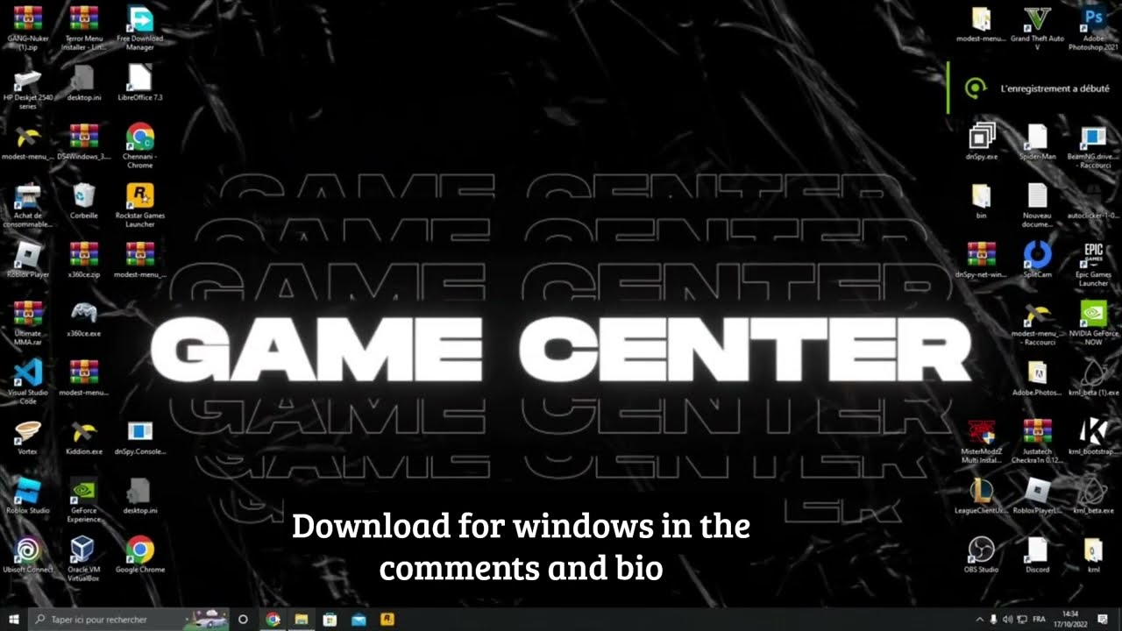Launch SplitCam shortcut
The image size is (1122, 631).
1038,260
